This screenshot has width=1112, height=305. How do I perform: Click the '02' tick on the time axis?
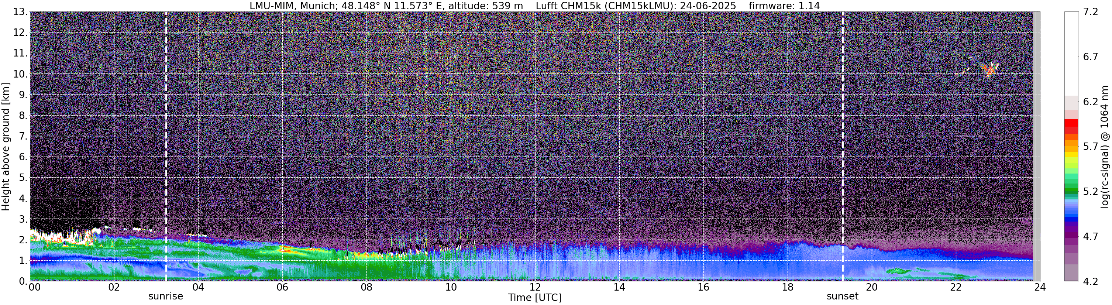114,287
